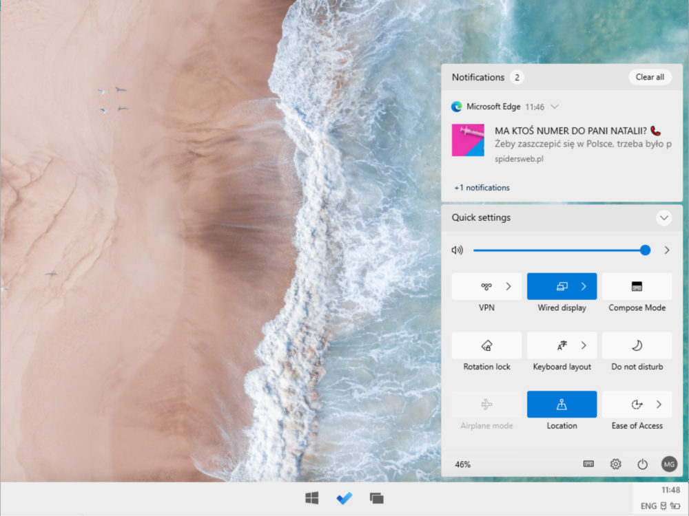This screenshot has width=689, height=516.
Task: Adjust the volume slider handle
Action: (645, 250)
